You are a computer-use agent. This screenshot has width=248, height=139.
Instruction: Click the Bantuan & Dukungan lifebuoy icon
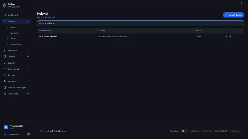[5, 88]
